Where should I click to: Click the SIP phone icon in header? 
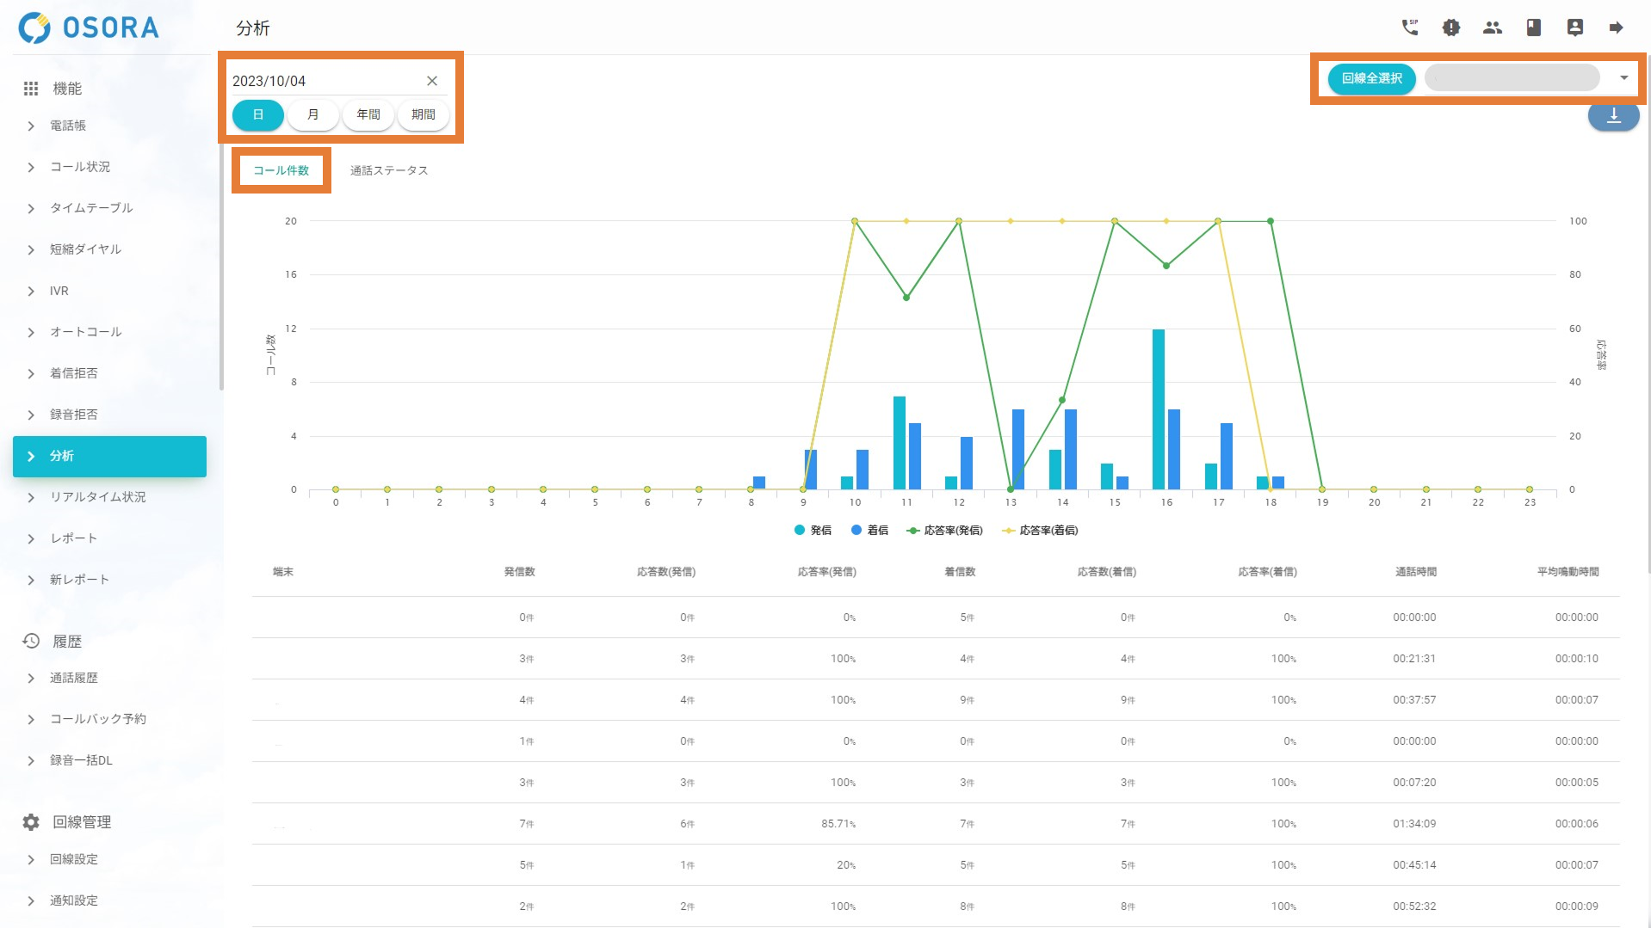1409,28
